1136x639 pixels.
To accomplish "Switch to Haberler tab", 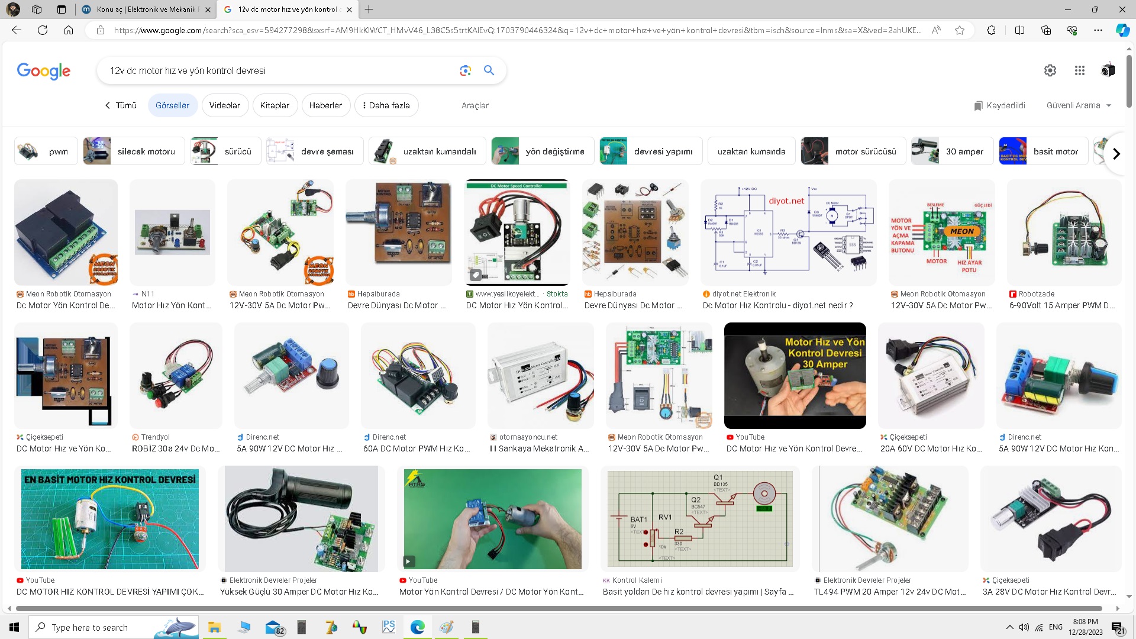I will (325, 105).
